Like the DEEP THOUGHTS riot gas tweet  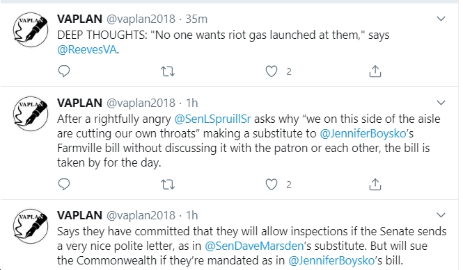pyautogui.click(x=272, y=71)
